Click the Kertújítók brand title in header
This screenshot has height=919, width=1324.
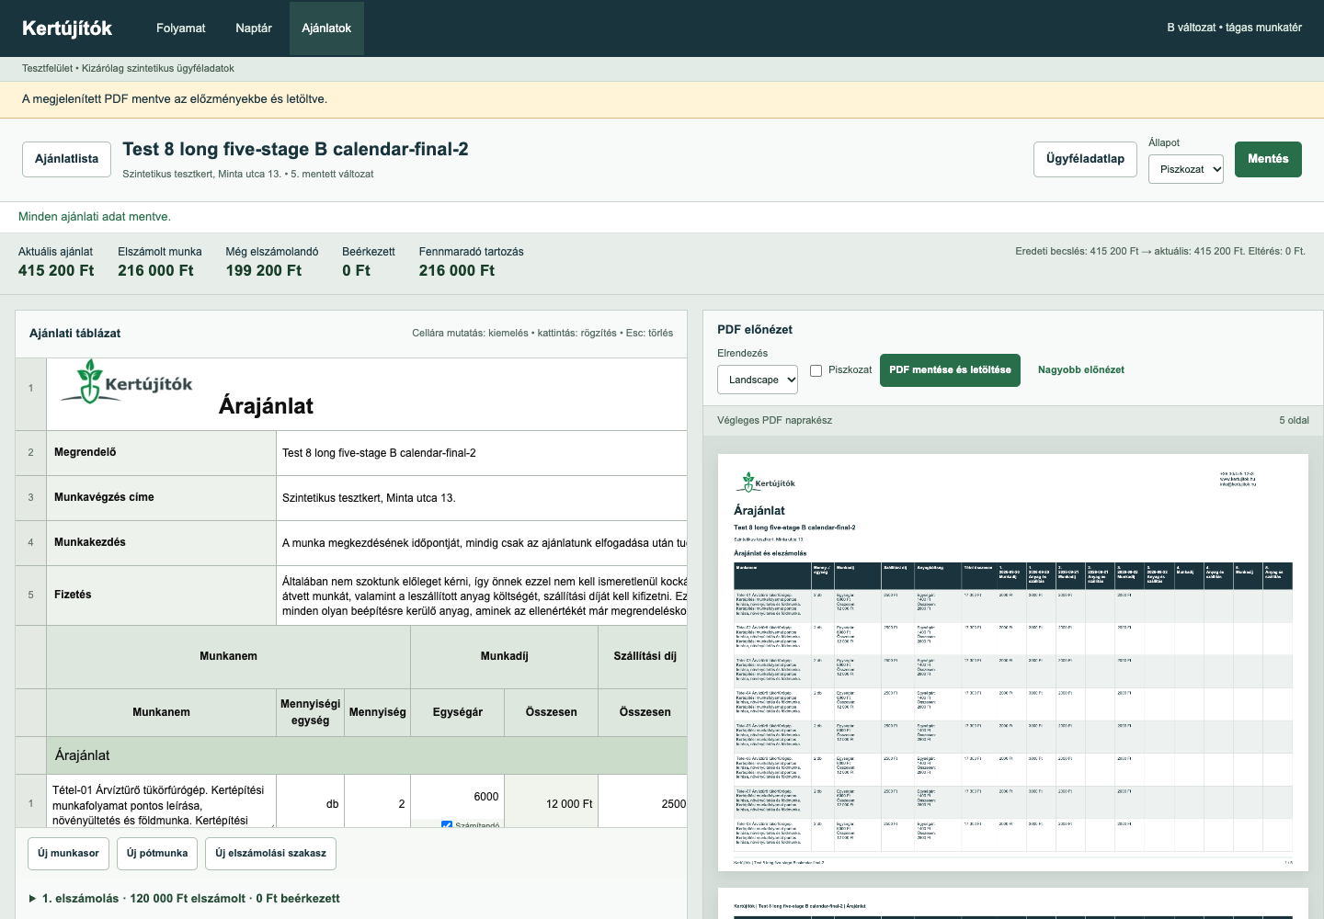tap(67, 28)
